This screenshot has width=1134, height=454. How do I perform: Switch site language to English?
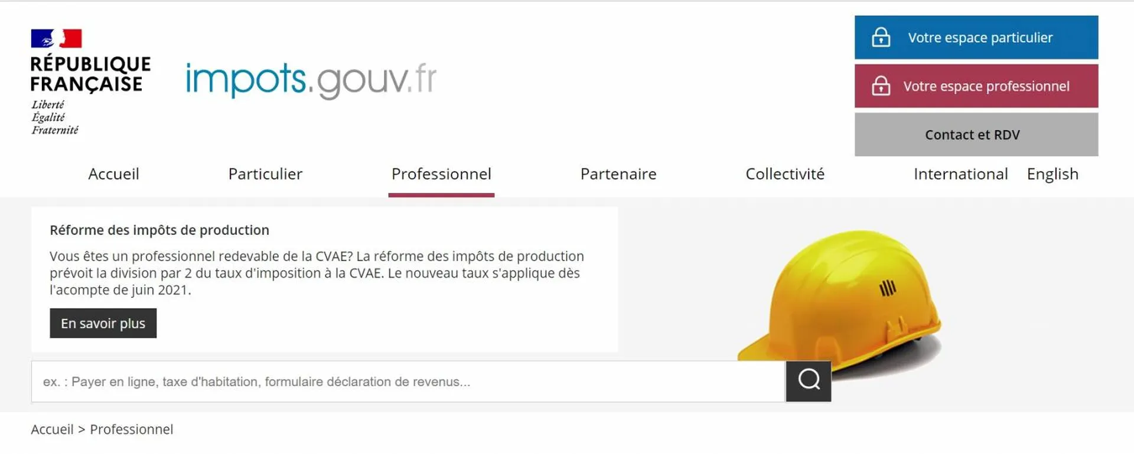(1052, 174)
